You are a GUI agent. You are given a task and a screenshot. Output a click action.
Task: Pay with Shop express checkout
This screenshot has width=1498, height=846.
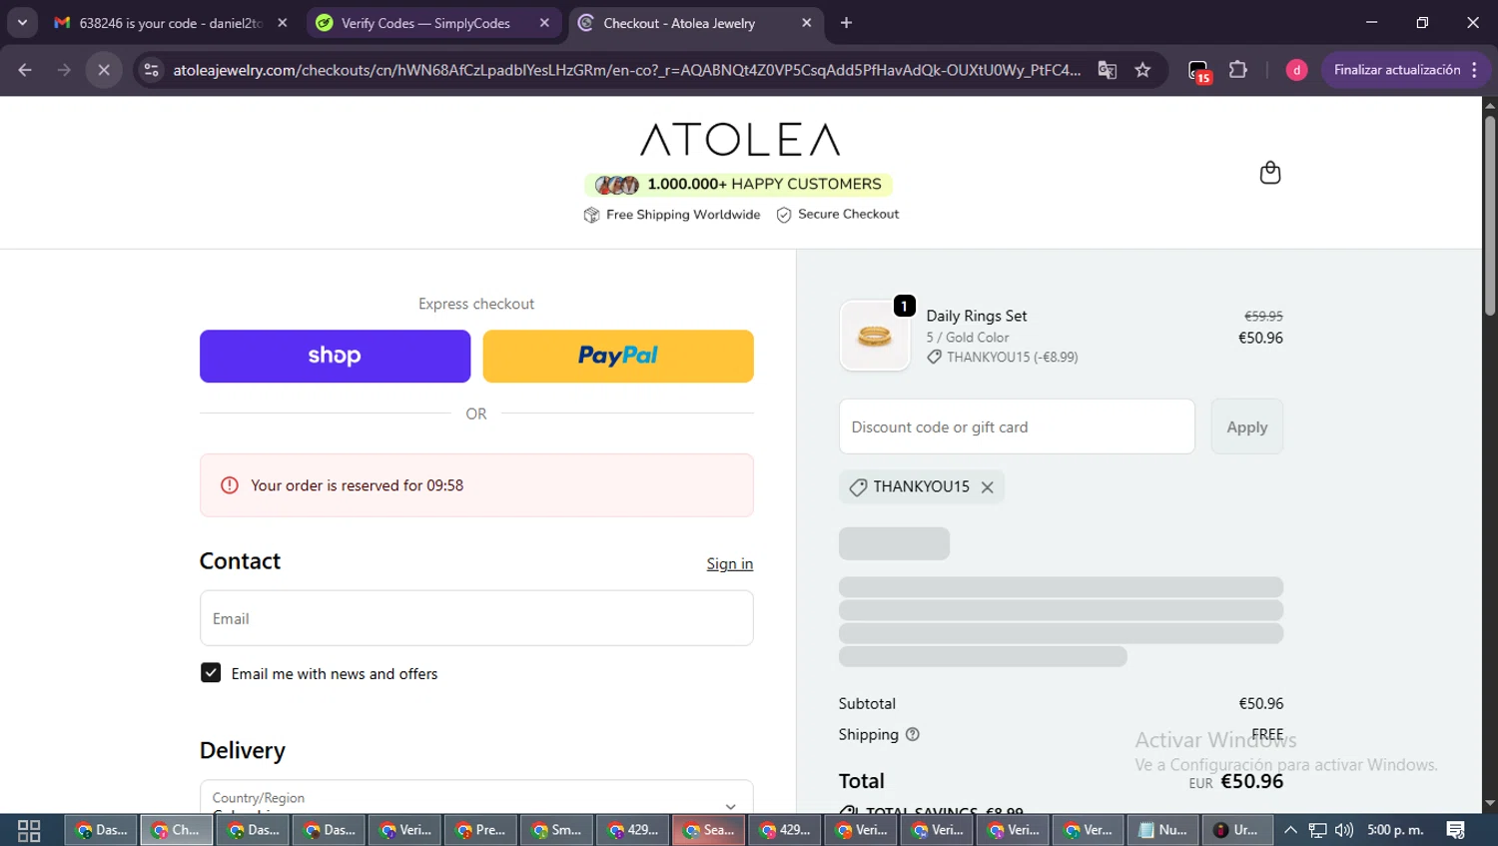point(335,357)
